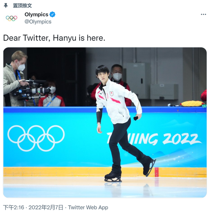
Task: Open the Olympics display name link
Action: pos(36,14)
